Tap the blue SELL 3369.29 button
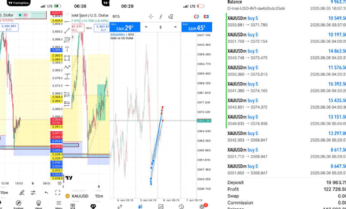This screenshot has width=346, height=209. [x=125, y=27]
